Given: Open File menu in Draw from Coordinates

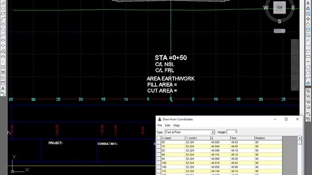Looking at the screenshot, I should coord(159,125).
